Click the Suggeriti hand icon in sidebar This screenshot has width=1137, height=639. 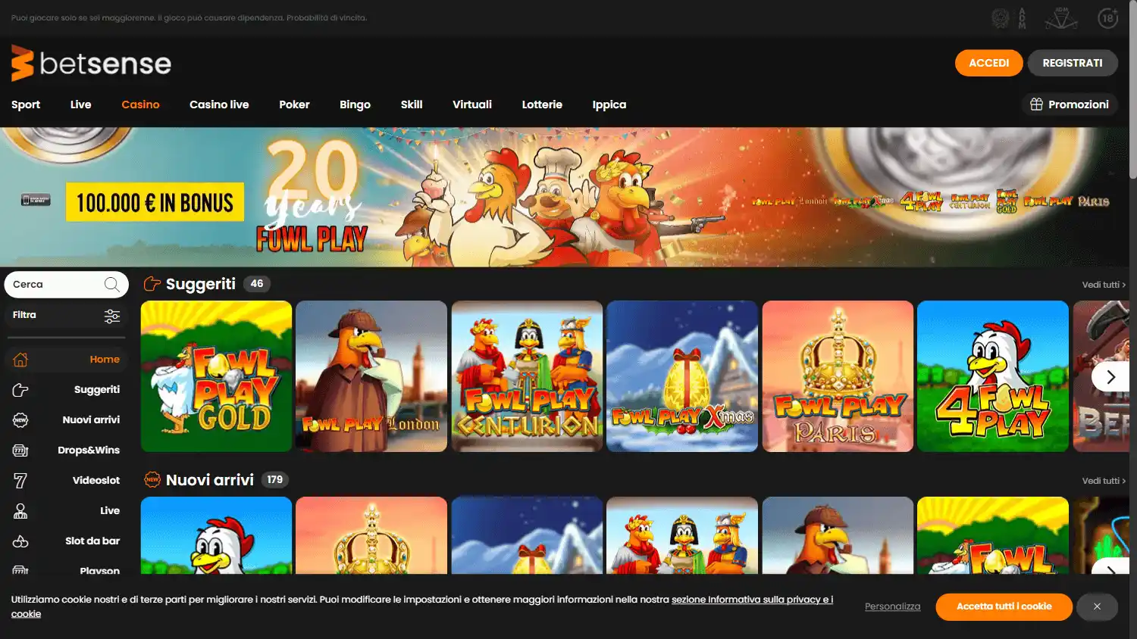pos(20,390)
